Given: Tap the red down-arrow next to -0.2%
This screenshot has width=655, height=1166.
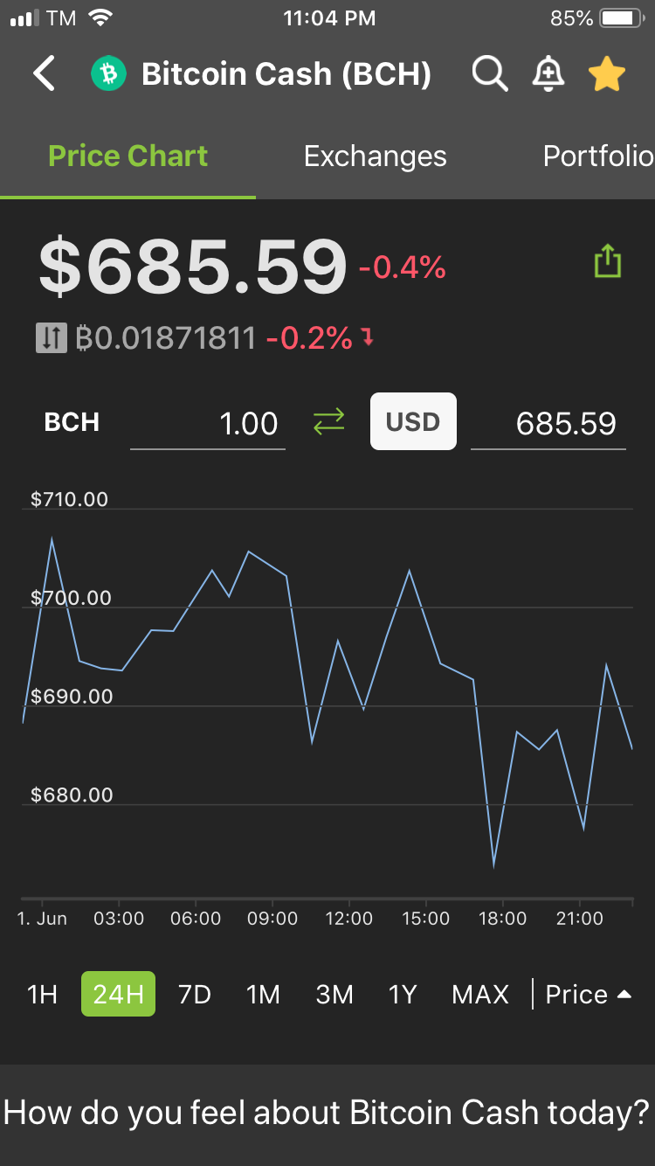Looking at the screenshot, I should pos(368,337).
